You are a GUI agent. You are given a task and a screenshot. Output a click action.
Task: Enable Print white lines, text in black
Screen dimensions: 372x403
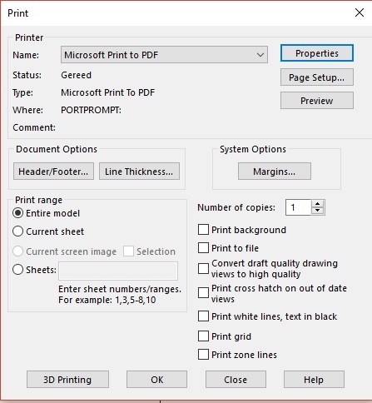(x=203, y=316)
